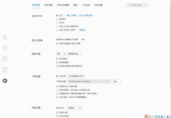Viewport: 171px width, 118px height.
Task: Click the 管理搜索引擎 button
Action: pos(74,54)
